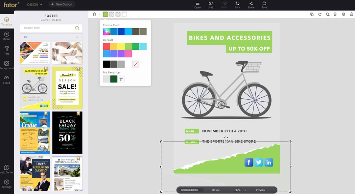Click the Twitter icon on the poster
The image size is (355, 194).
259,162
